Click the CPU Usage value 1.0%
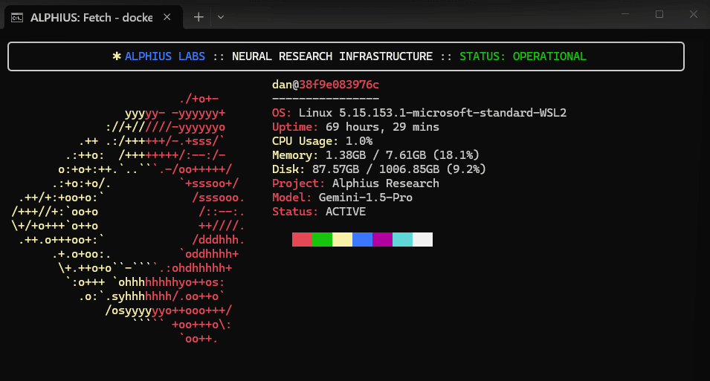The width and height of the screenshot is (710, 381). click(359, 140)
